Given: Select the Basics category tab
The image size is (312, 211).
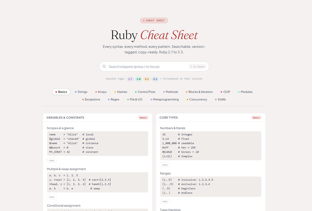Looking at the screenshot, I should pyautogui.click(x=61, y=92).
